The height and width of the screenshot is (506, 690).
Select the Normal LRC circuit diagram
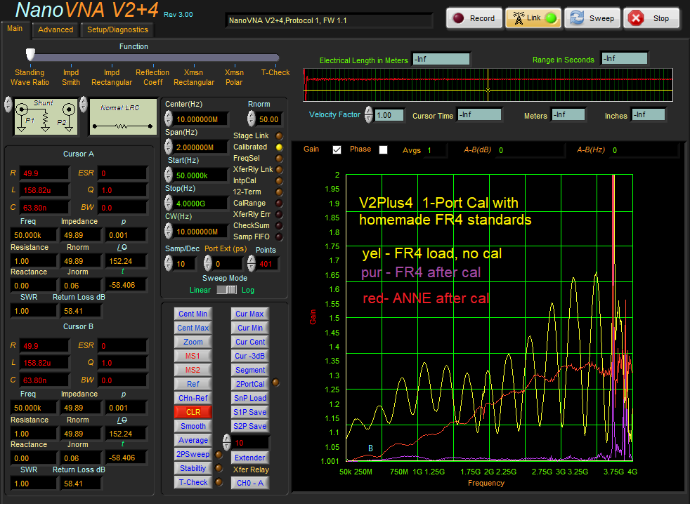click(123, 116)
